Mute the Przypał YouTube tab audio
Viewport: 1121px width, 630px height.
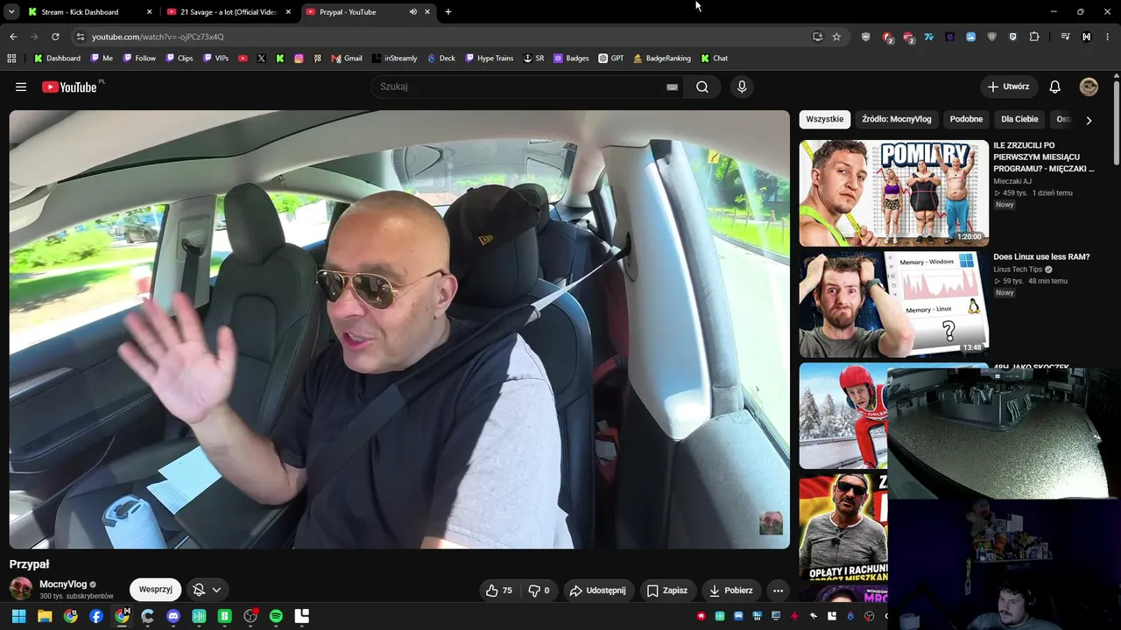[413, 12]
